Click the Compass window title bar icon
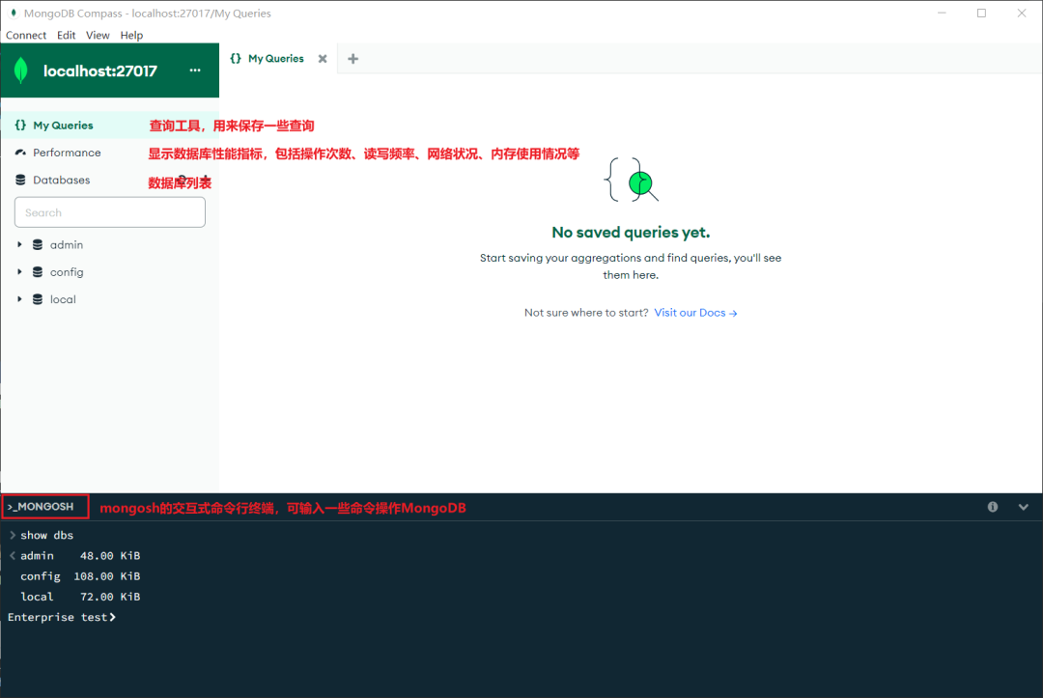This screenshot has height=698, width=1043. pos(14,14)
